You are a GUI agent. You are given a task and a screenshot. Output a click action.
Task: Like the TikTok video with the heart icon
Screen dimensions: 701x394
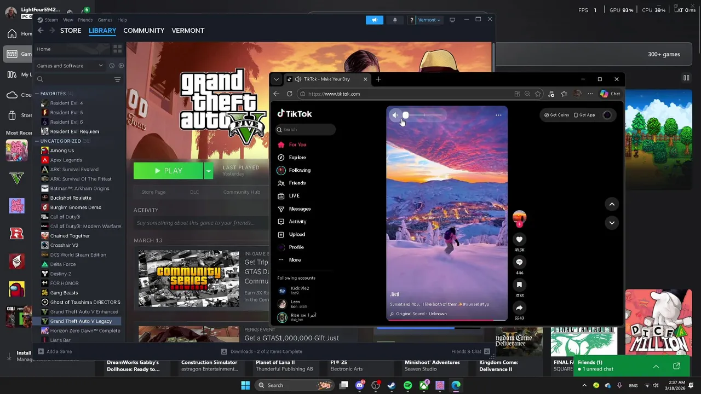[519, 239]
